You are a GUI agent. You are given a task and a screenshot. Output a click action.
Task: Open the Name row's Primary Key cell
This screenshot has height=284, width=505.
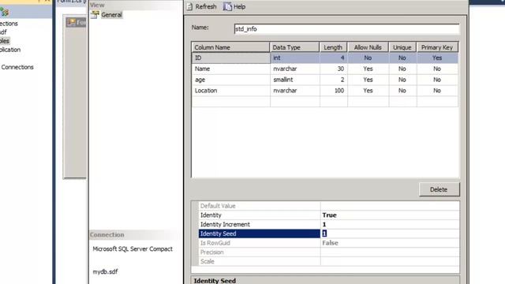437,69
